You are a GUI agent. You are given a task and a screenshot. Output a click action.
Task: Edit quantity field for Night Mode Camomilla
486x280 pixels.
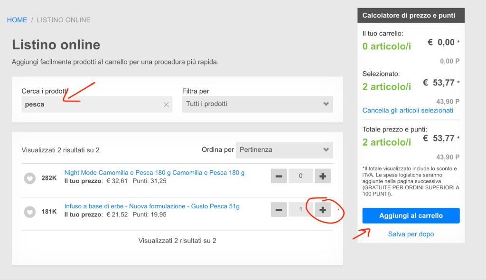coord(300,176)
